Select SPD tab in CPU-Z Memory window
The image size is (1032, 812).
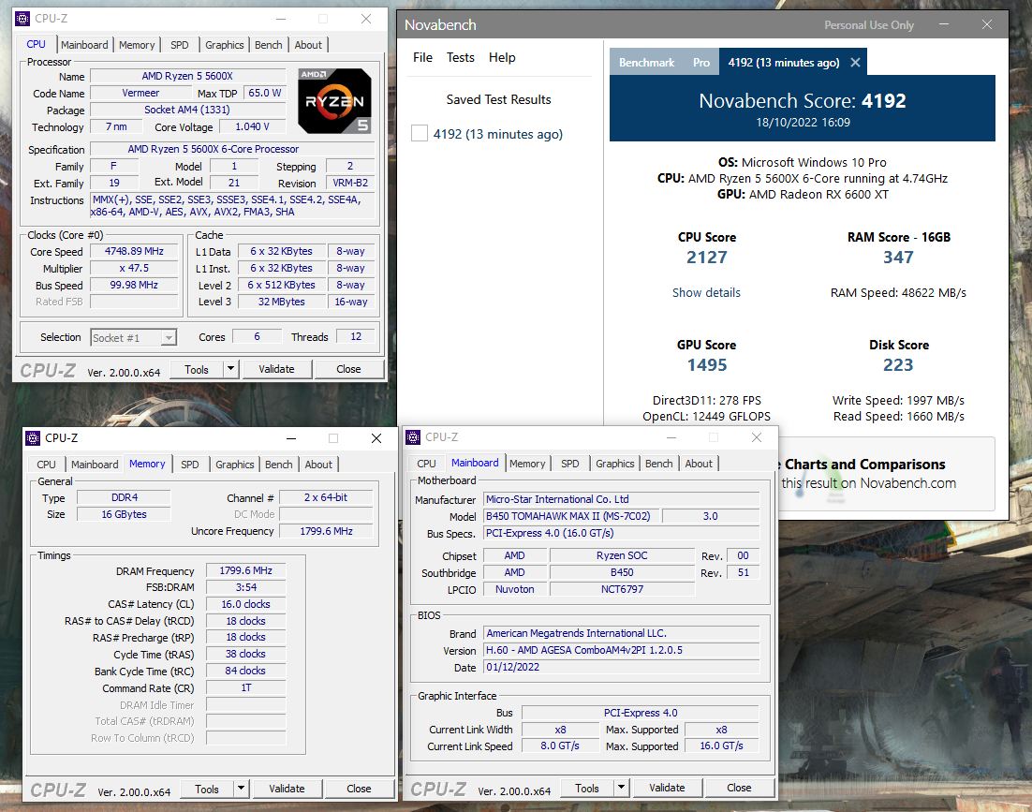coord(189,465)
